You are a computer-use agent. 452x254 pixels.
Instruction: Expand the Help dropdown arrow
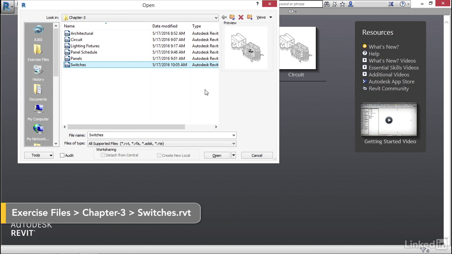coord(408,4)
